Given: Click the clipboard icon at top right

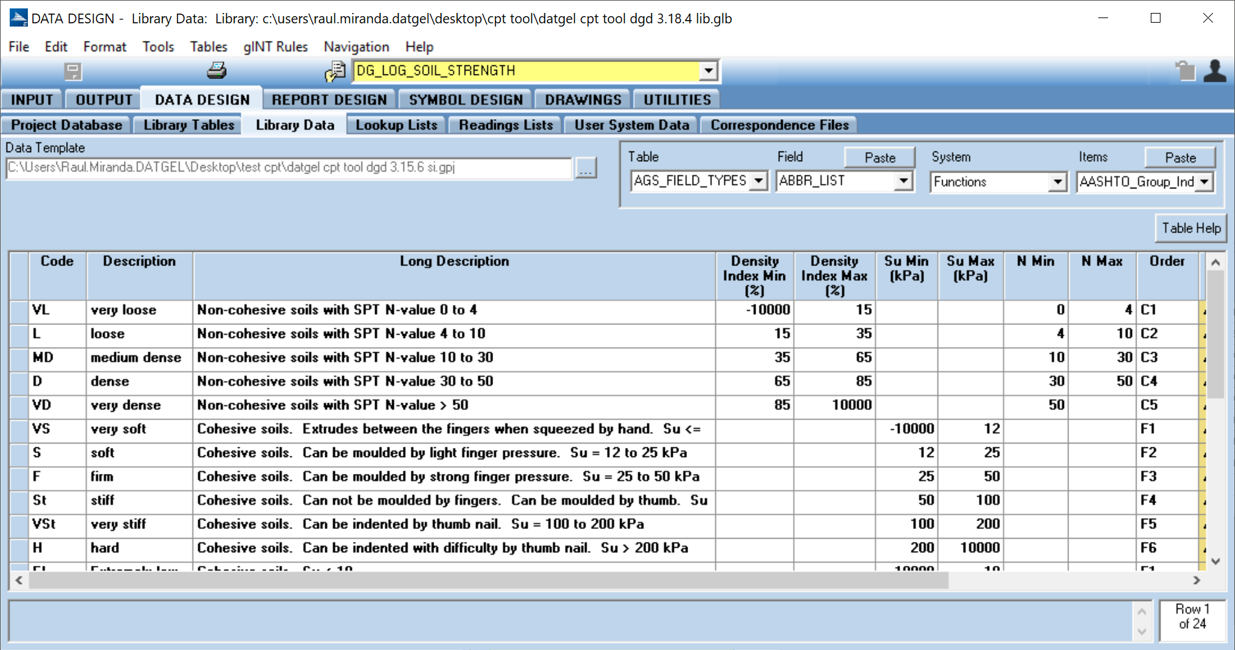Looking at the screenshot, I should (1185, 71).
